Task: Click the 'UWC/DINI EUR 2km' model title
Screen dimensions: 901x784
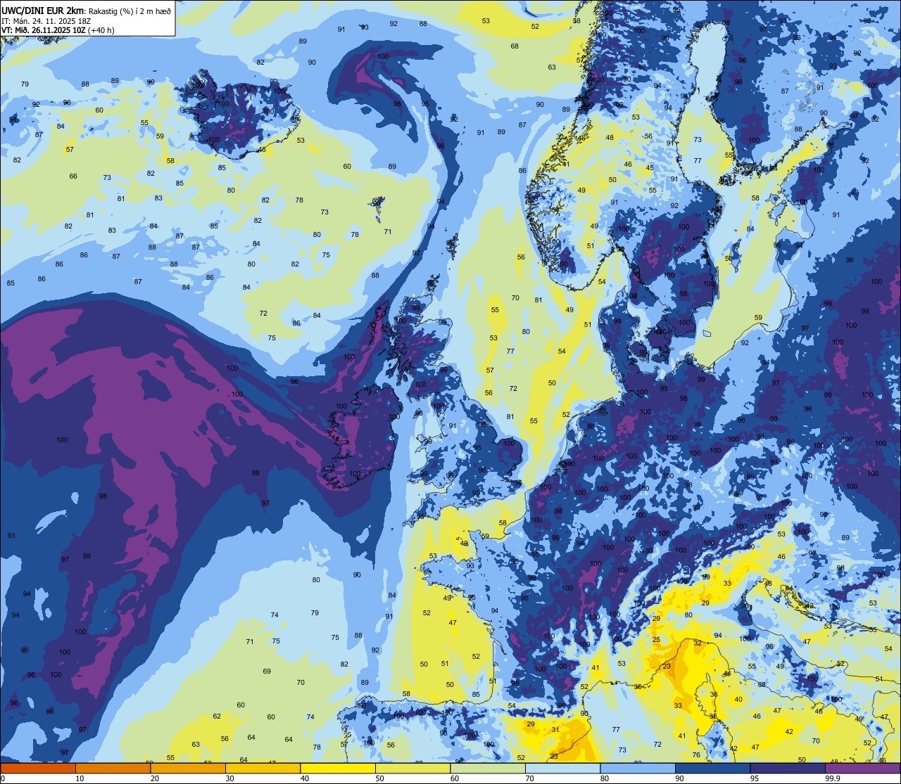Action: pos(43,10)
